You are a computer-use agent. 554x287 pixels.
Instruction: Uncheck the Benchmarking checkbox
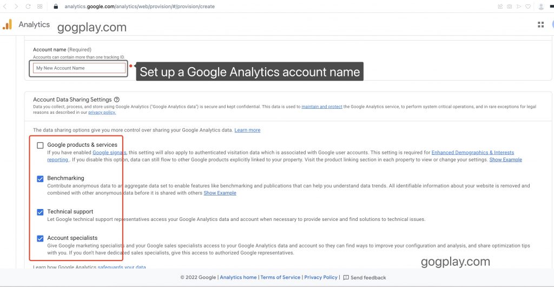click(40, 179)
